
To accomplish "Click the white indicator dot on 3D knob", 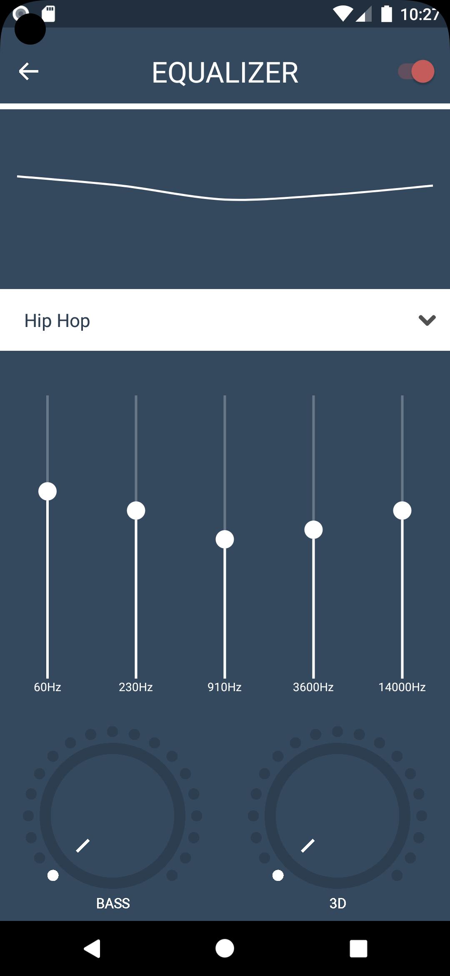I will [278, 875].
